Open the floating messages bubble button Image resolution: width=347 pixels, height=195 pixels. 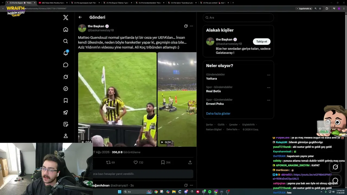point(335,180)
